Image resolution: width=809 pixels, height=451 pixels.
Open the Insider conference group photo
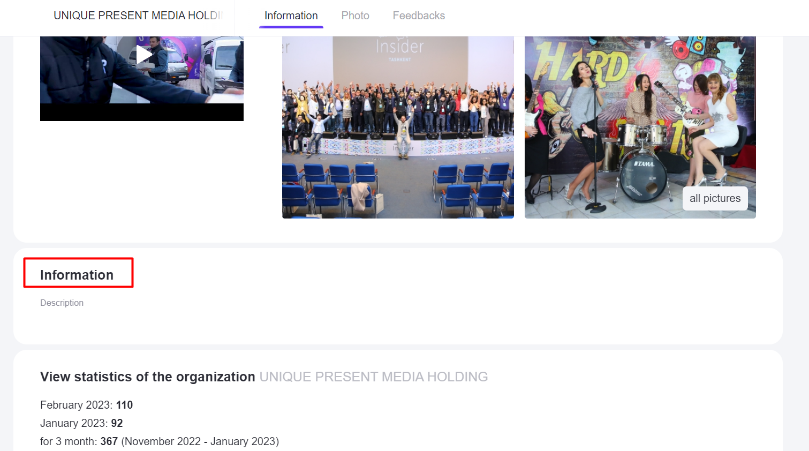(398, 127)
